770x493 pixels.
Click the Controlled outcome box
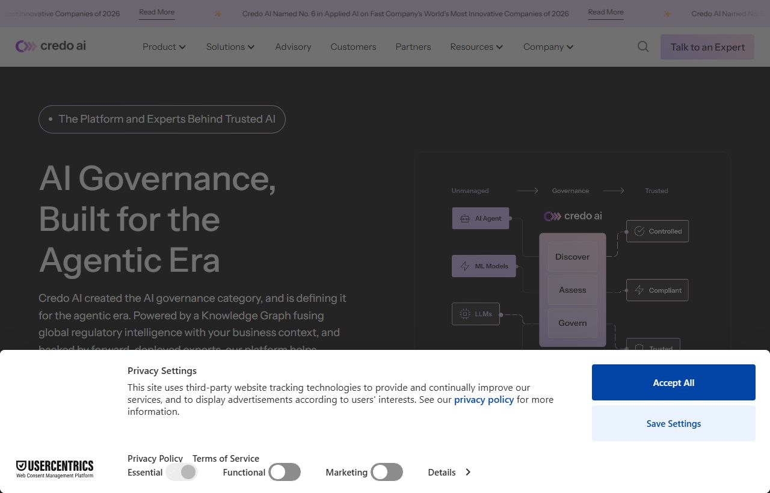point(658,231)
